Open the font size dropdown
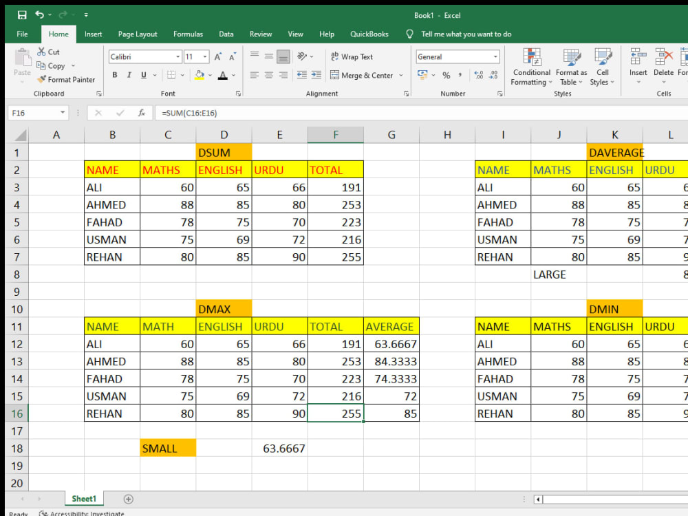 205,56
